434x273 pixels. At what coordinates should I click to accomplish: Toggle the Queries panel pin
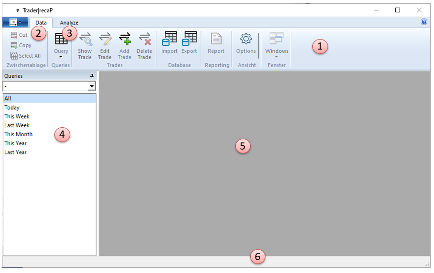[92, 76]
